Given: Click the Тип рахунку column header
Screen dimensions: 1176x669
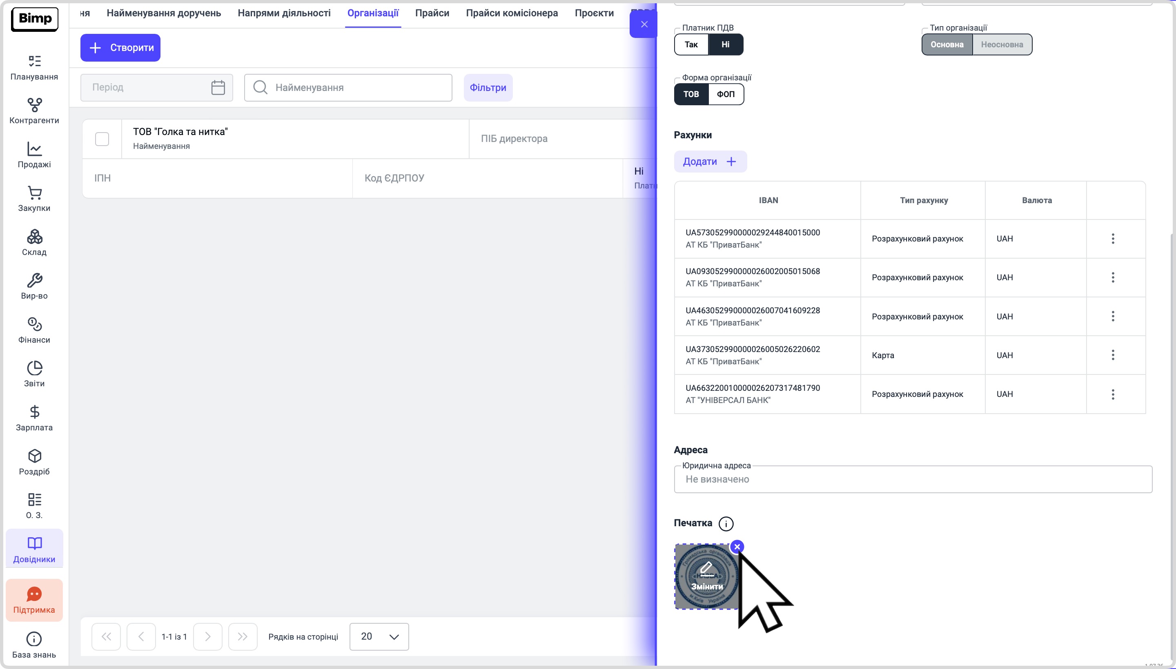Looking at the screenshot, I should (x=924, y=200).
